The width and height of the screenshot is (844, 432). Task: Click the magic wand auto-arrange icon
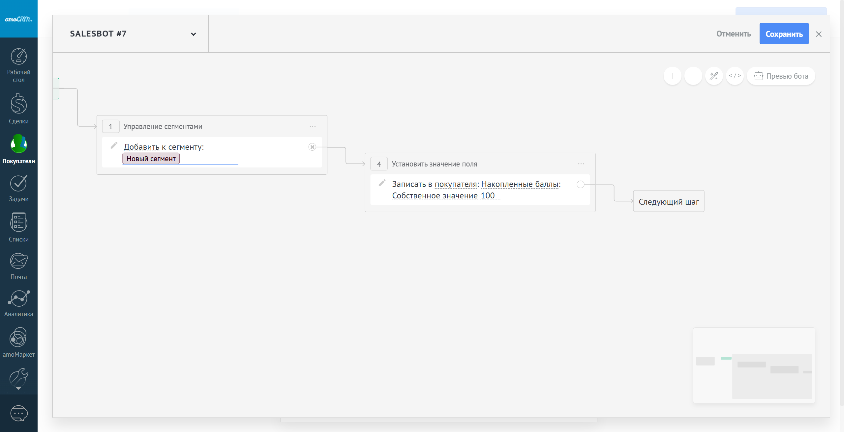714,76
